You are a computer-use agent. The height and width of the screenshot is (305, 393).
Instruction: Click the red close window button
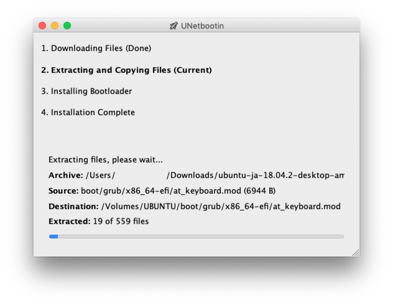tap(42, 26)
